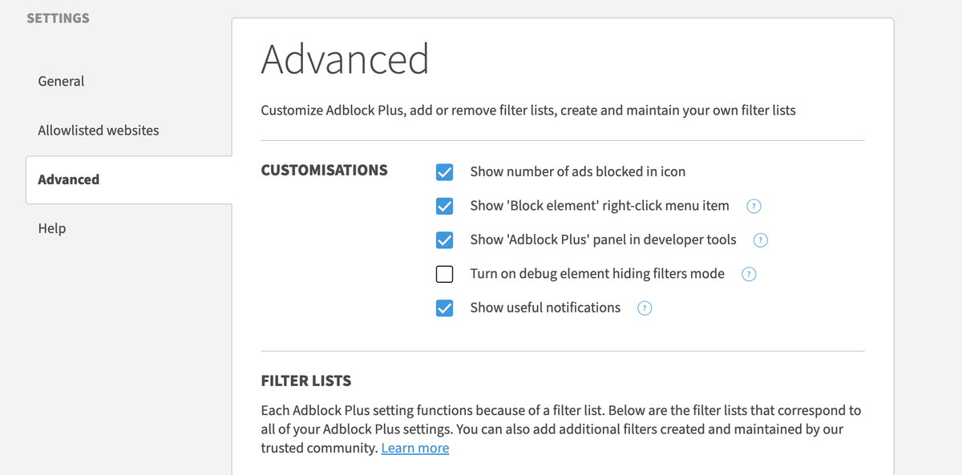Switch to the General settings section
This screenshot has height=475, width=962.
pyautogui.click(x=61, y=81)
